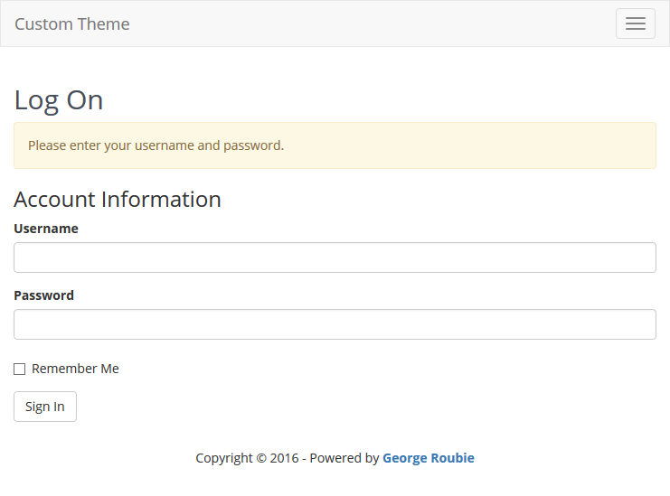Click the Sign In button
This screenshot has width=670, height=496.
tap(45, 407)
